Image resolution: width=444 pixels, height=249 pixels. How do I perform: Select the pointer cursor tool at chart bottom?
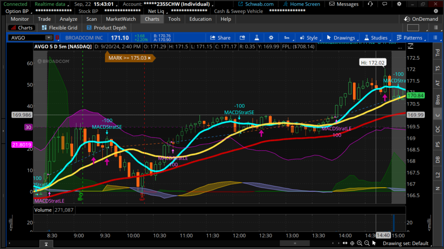click(x=374, y=243)
